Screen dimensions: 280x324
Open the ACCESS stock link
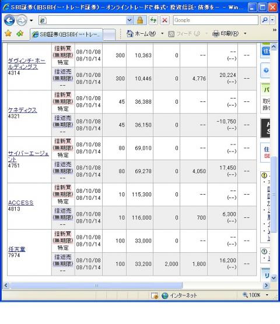[x=20, y=203]
